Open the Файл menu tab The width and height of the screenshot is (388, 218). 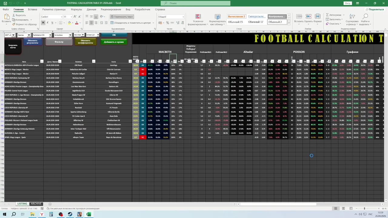(x=6, y=9)
